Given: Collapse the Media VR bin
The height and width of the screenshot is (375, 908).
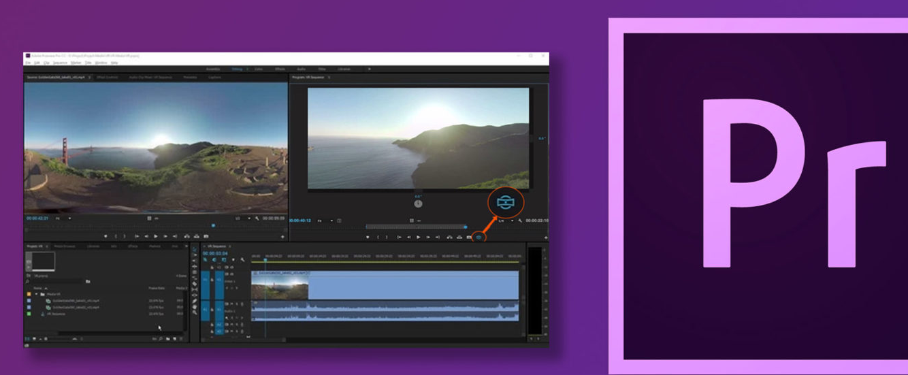Looking at the screenshot, I should coord(36,294).
